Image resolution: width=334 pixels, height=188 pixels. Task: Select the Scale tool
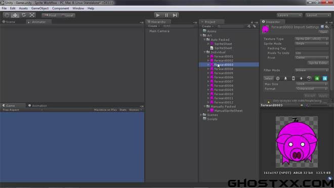(32, 15)
